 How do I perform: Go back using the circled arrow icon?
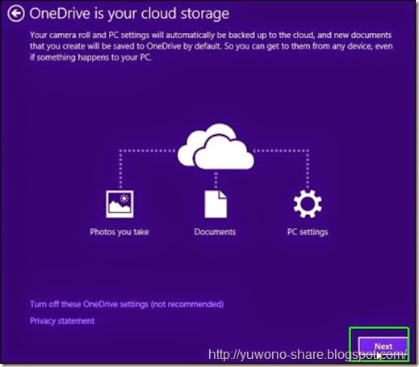tap(16, 14)
